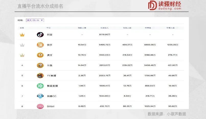The height and width of the screenshot is (119, 206).
Task: Click the 1939.41万 gift income value
Action: pos(105,86)
